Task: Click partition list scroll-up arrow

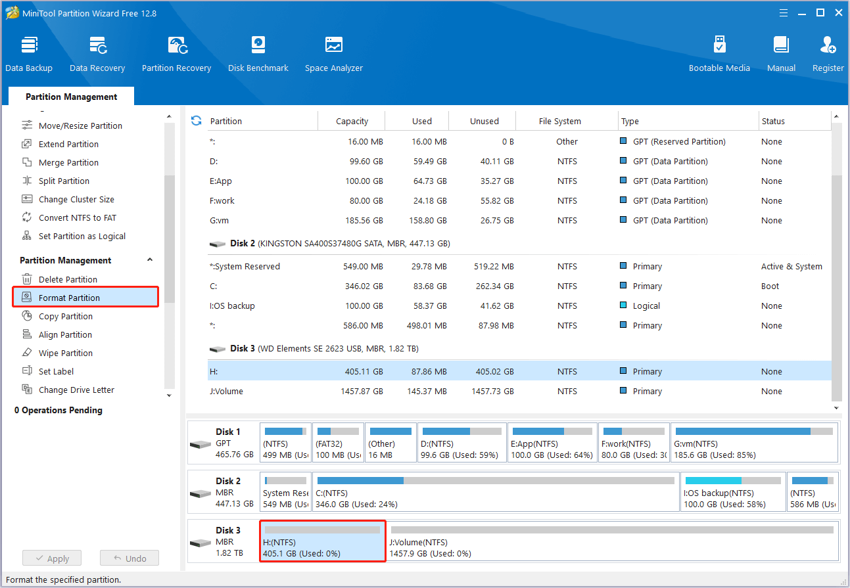Action: pos(836,117)
